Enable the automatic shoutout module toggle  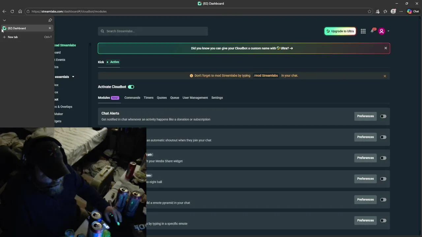383,137
